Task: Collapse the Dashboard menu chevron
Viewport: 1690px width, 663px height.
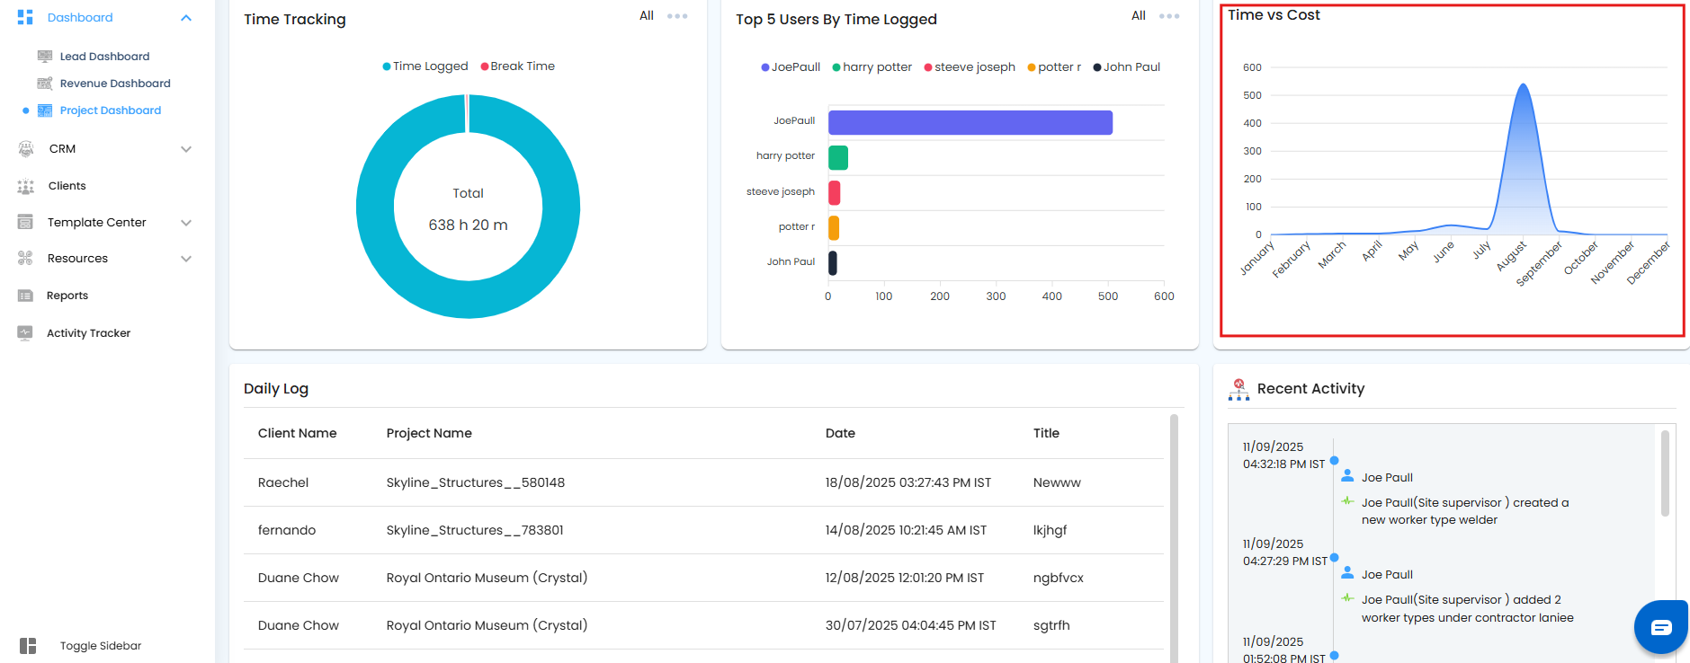Action: point(186,18)
